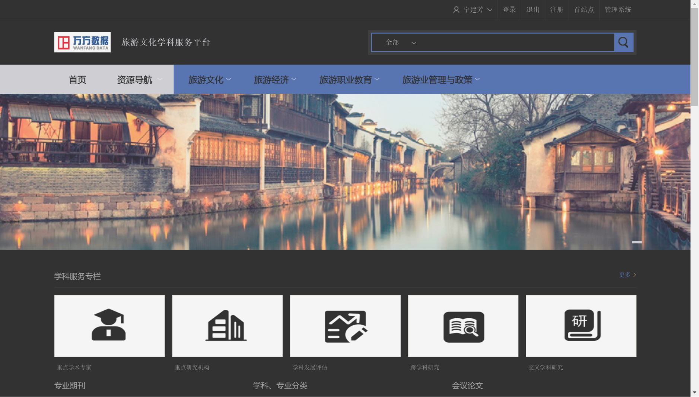The image size is (699, 397).
Task: Open the interdisciplinary book-search icon card
Action: pos(463,326)
